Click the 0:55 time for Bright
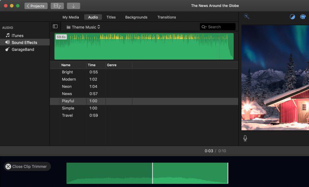 93,72
